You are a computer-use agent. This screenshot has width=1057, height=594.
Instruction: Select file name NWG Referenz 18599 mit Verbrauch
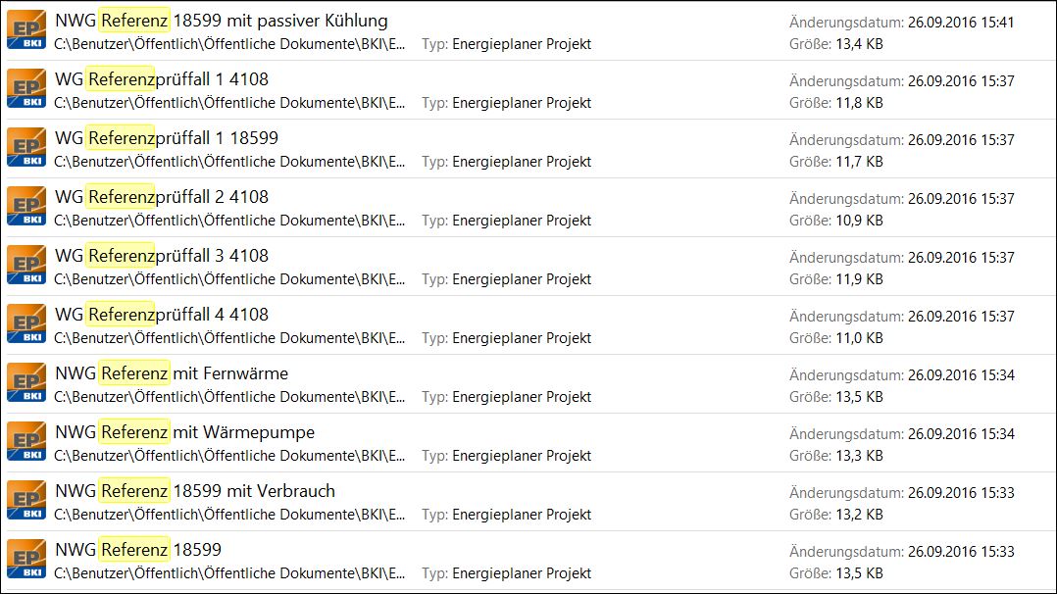pyautogui.click(x=195, y=491)
